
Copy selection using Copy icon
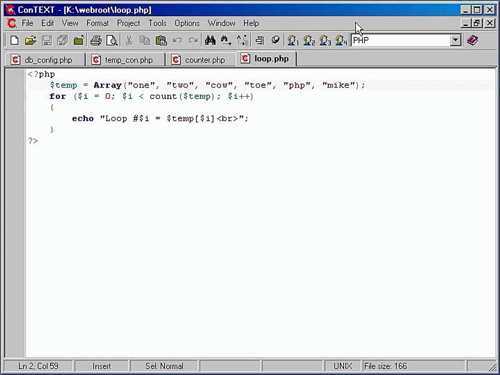(x=145, y=41)
